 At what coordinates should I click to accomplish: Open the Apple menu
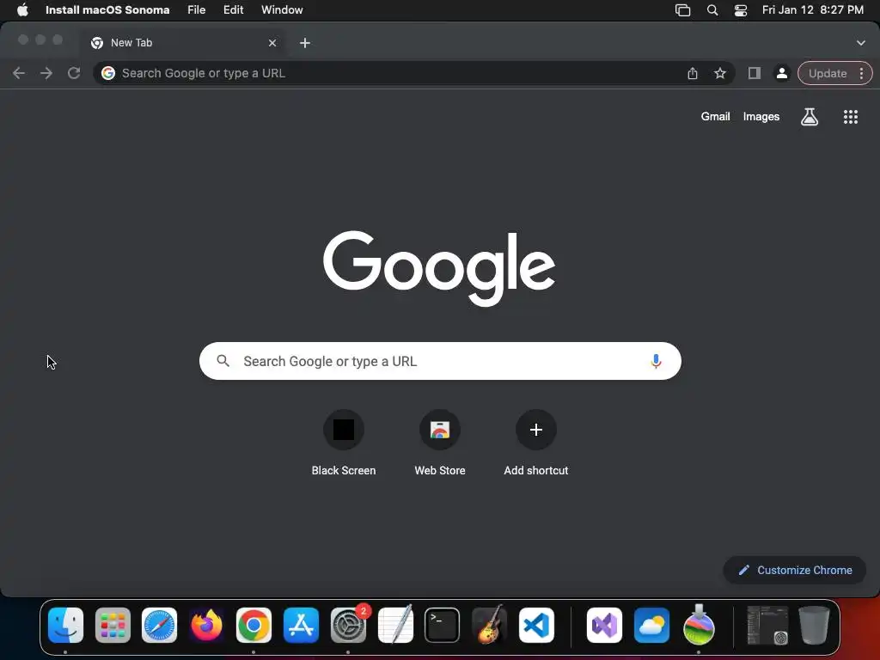[x=22, y=10]
